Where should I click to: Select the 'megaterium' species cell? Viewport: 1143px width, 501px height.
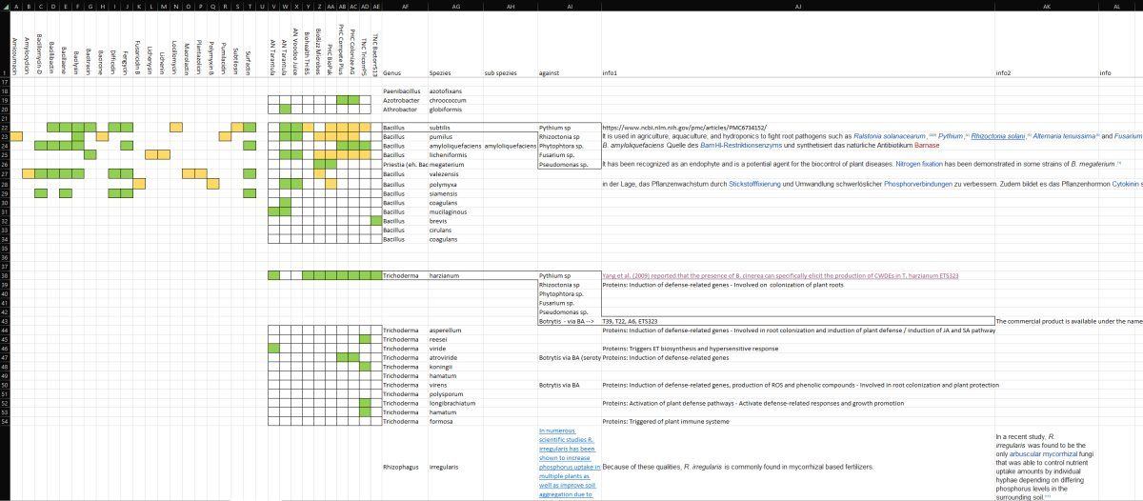tap(456, 164)
